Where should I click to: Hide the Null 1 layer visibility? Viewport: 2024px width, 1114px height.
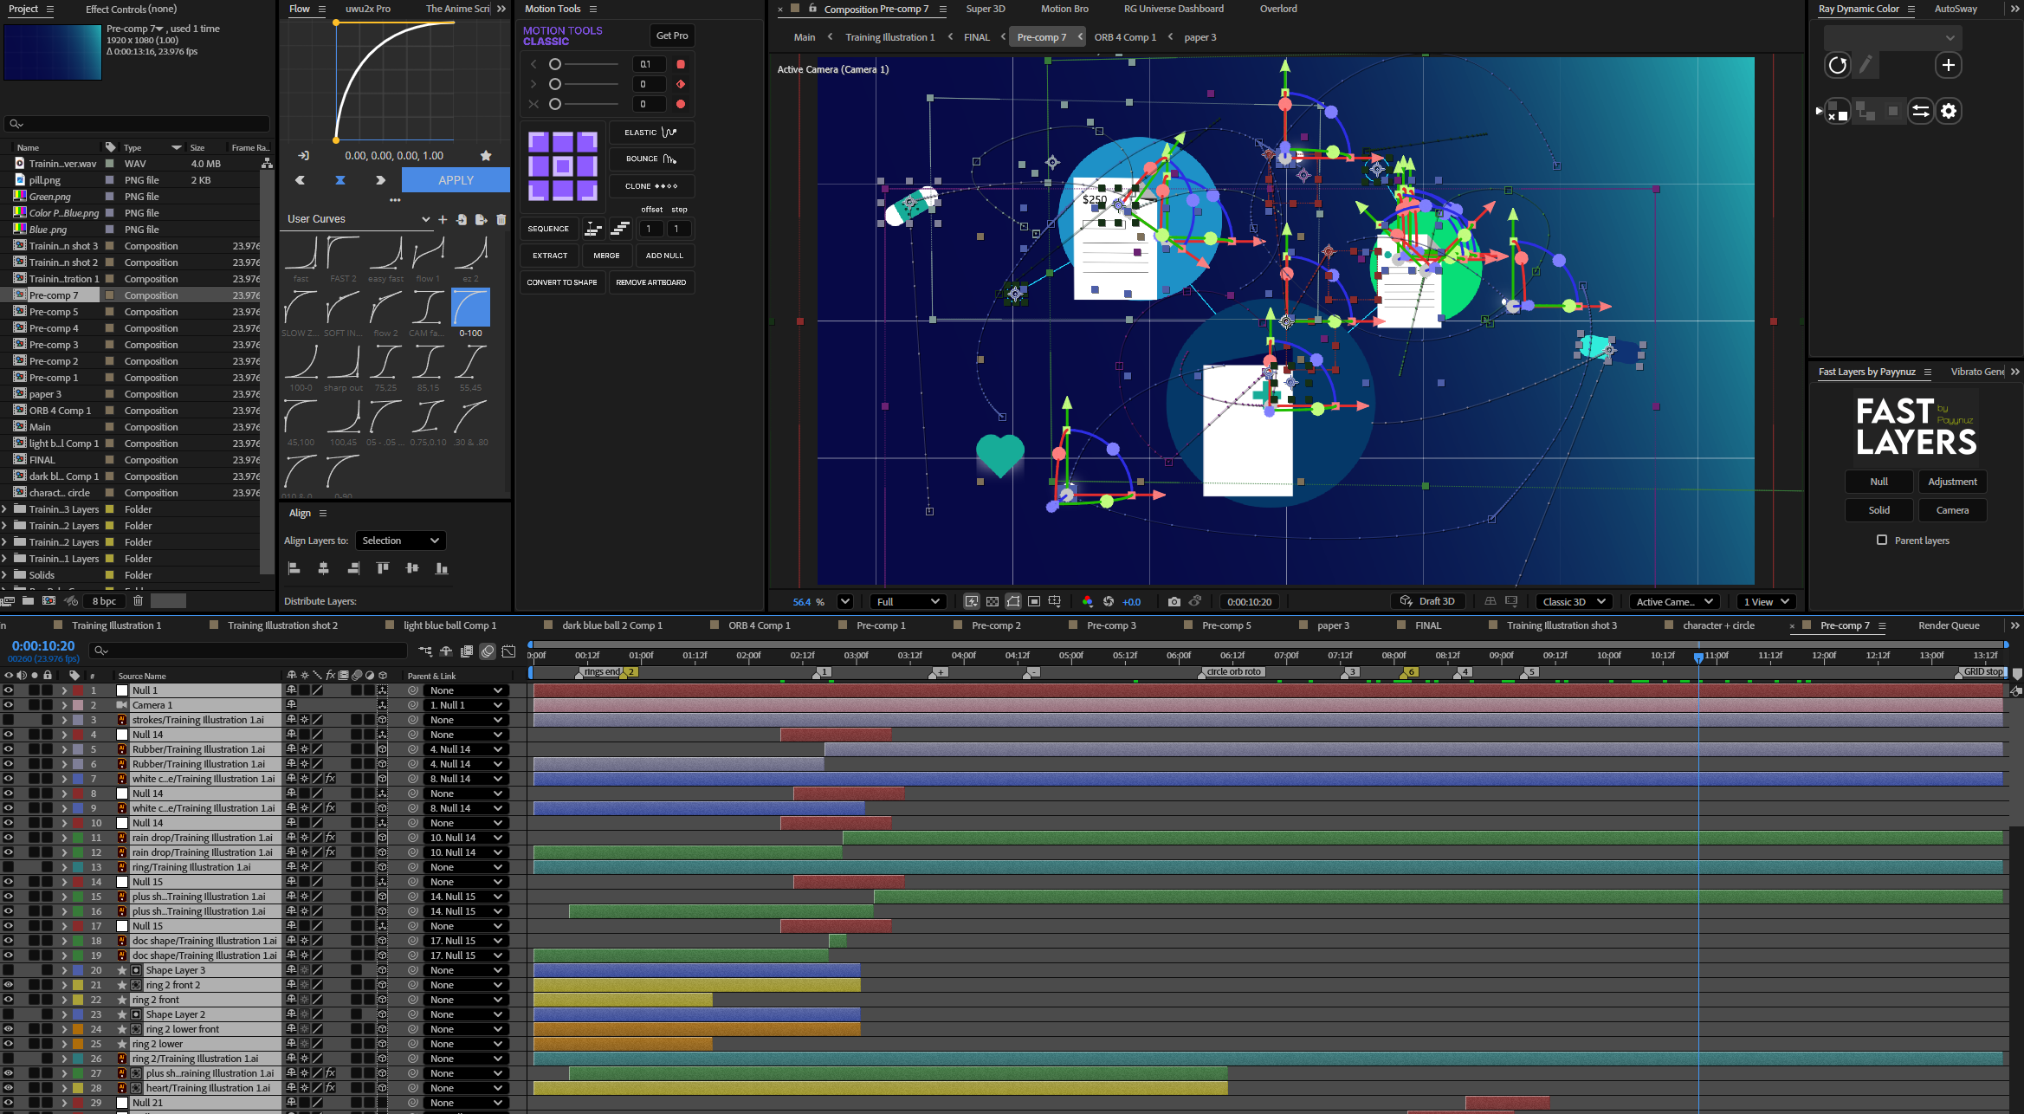coord(8,690)
